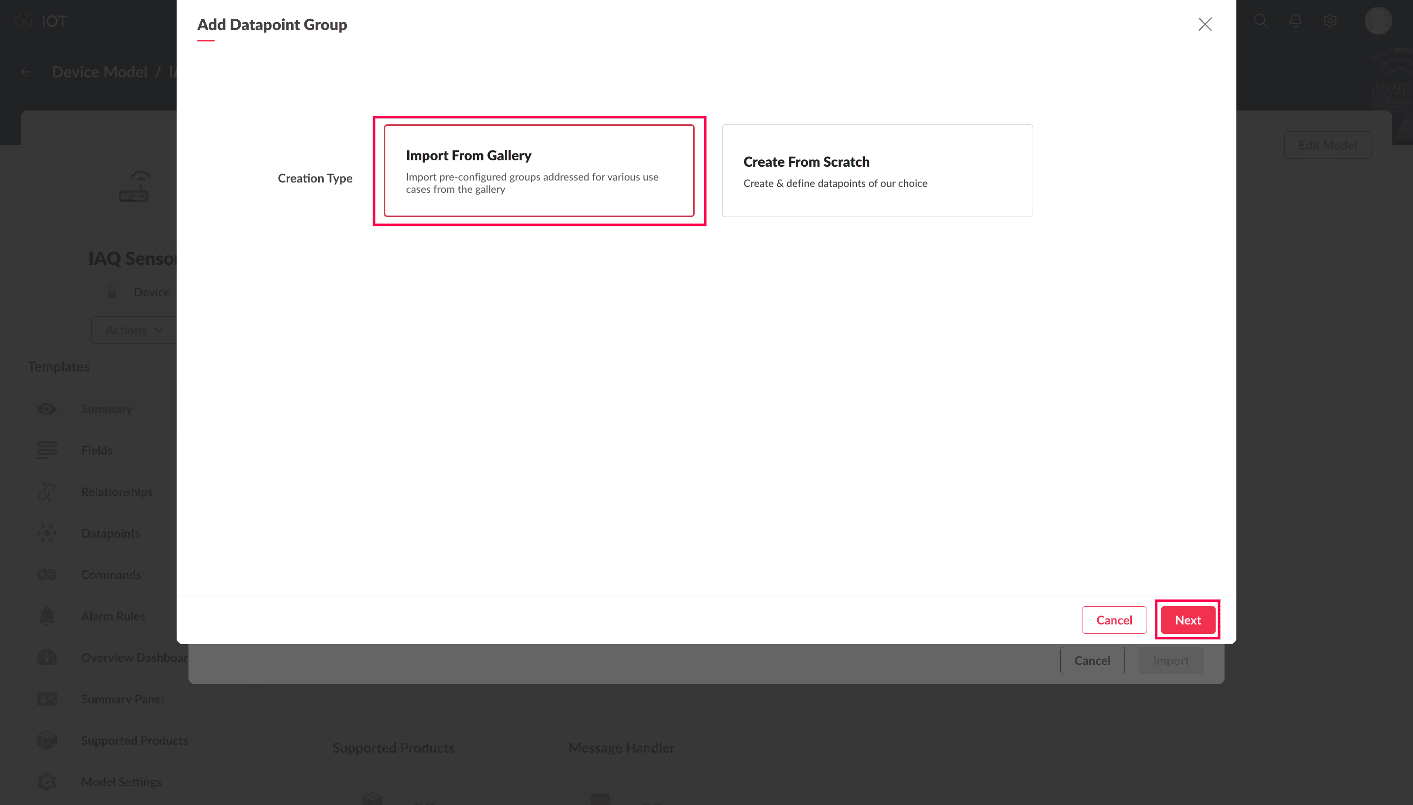Close the Add Datapoint Group dialog

point(1205,24)
